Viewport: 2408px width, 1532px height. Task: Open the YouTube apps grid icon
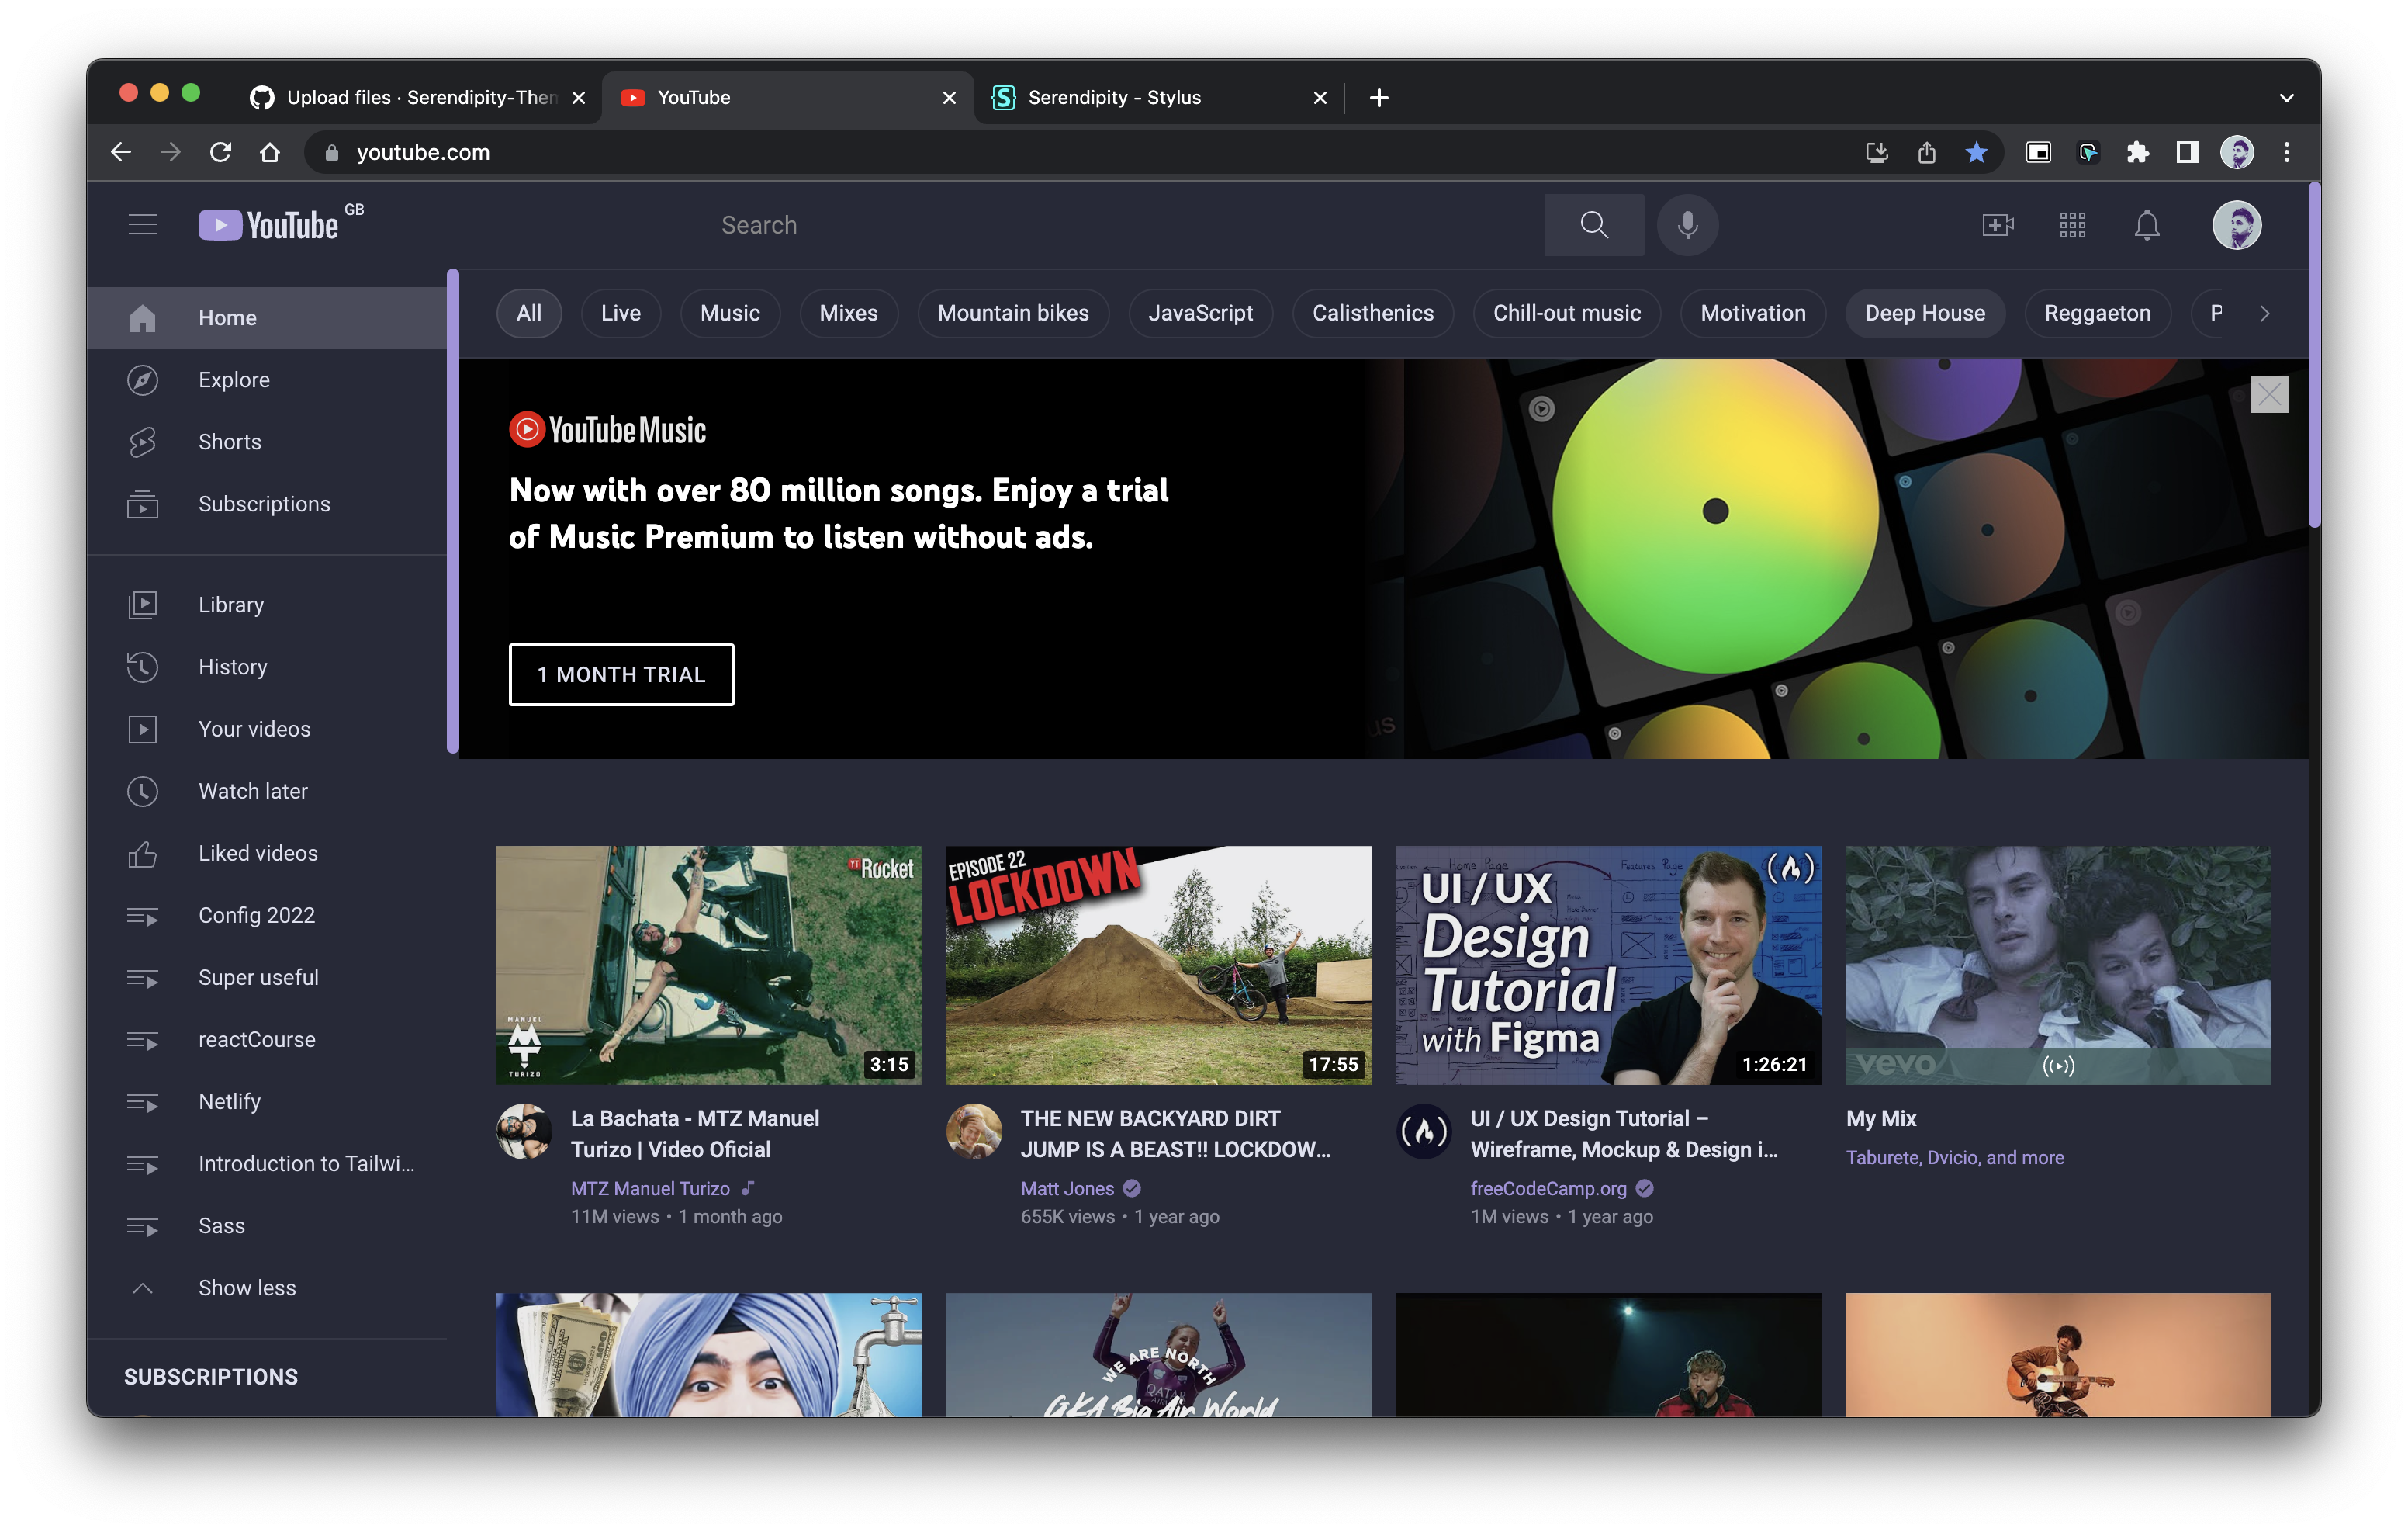point(2072,225)
